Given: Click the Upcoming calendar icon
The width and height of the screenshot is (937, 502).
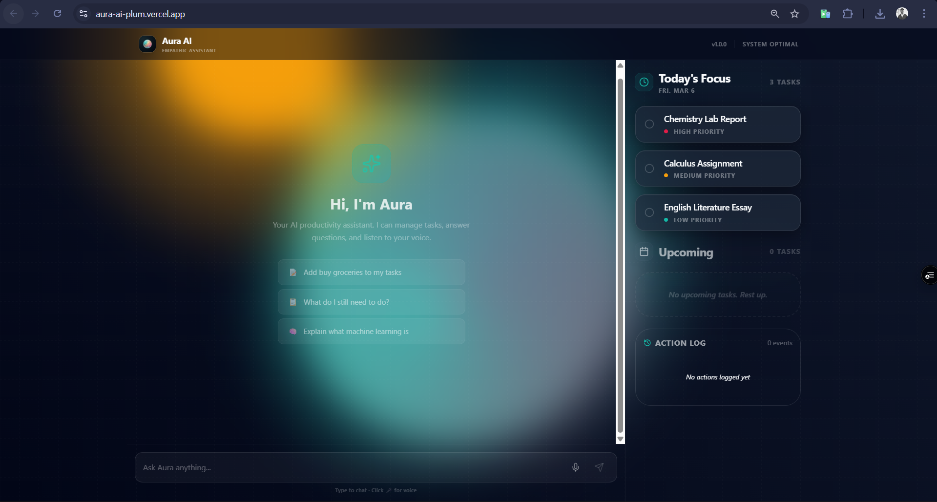Looking at the screenshot, I should click(644, 251).
